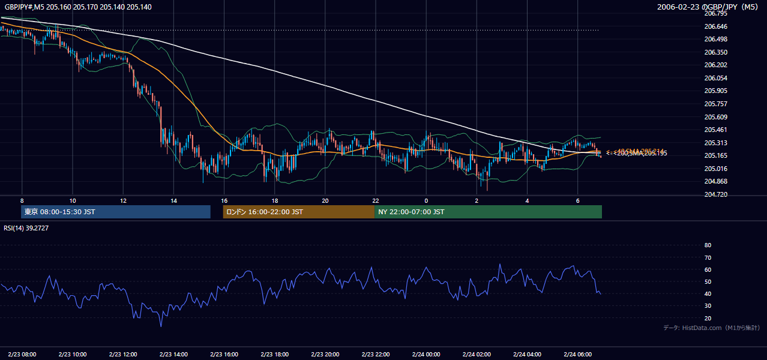
Task: Click hour tick '14' on price chart axis
Action: tap(173, 200)
